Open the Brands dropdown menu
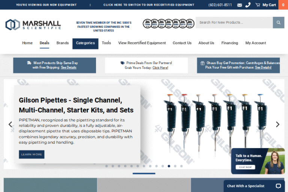The image size is (288, 192). point(63,43)
